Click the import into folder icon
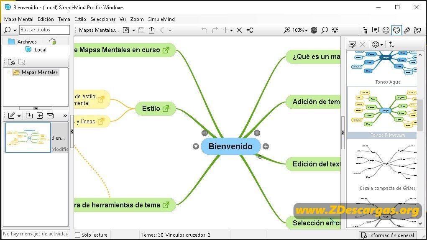The width and height of the screenshot is (427, 240). click(29, 116)
